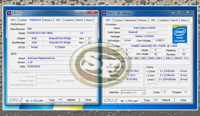Expand Tools dropdown arrow in right window
Image resolution: width=200 pixels, height=116 pixels.
click(155, 100)
